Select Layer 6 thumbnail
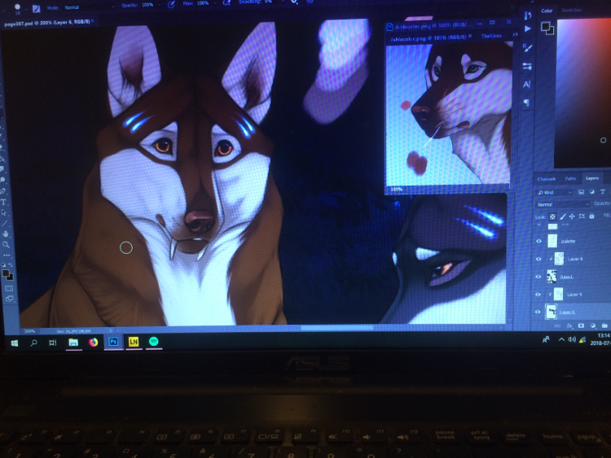 (x=551, y=312)
